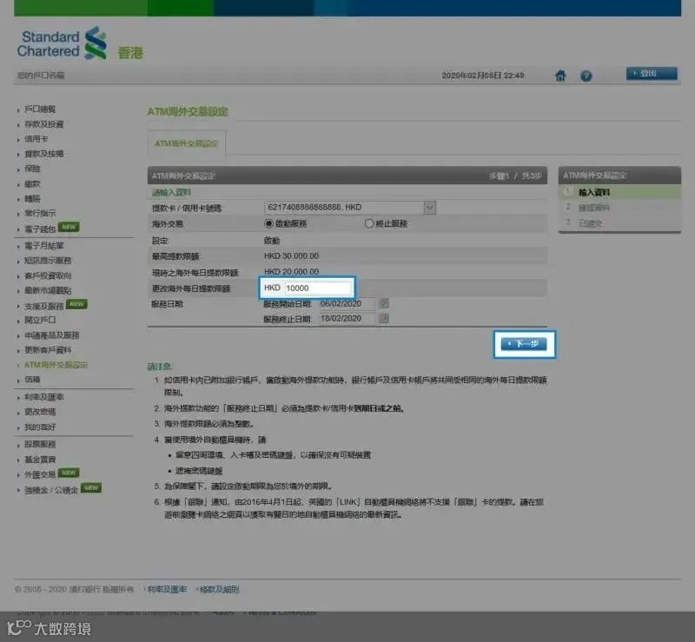Expand 存款及投資 in the sidebar
695x642 pixels.
[x=44, y=124]
